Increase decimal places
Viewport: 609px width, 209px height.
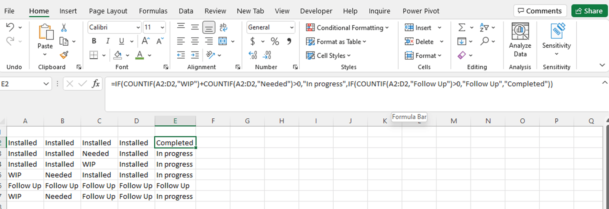(253, 55)
